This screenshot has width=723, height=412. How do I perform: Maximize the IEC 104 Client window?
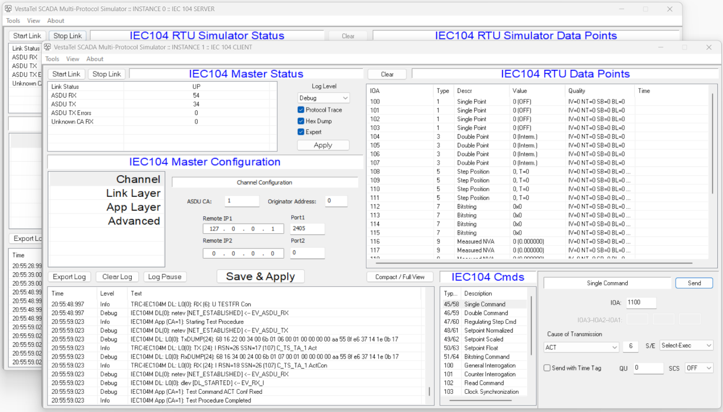click(x=684, y=47)
